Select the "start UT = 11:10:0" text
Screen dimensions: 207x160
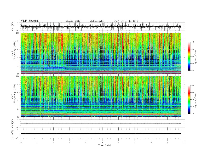pyautogui.click(x=126, y=21)
